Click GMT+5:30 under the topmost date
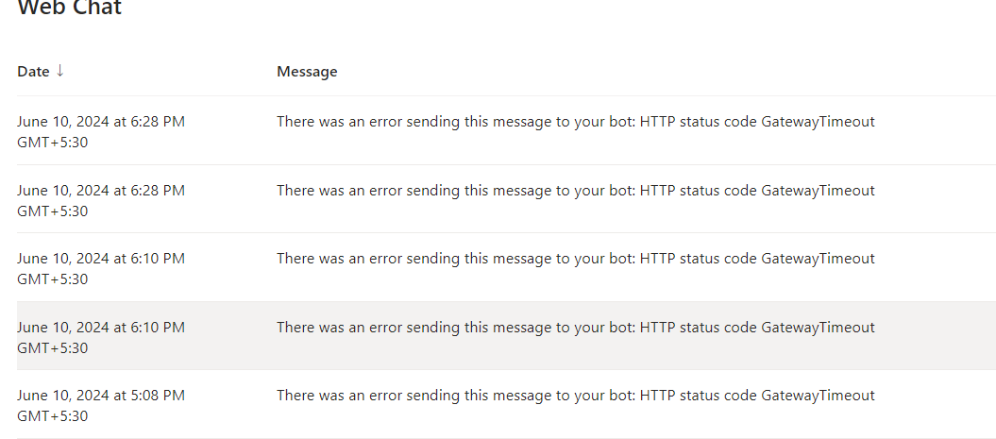 53,142
